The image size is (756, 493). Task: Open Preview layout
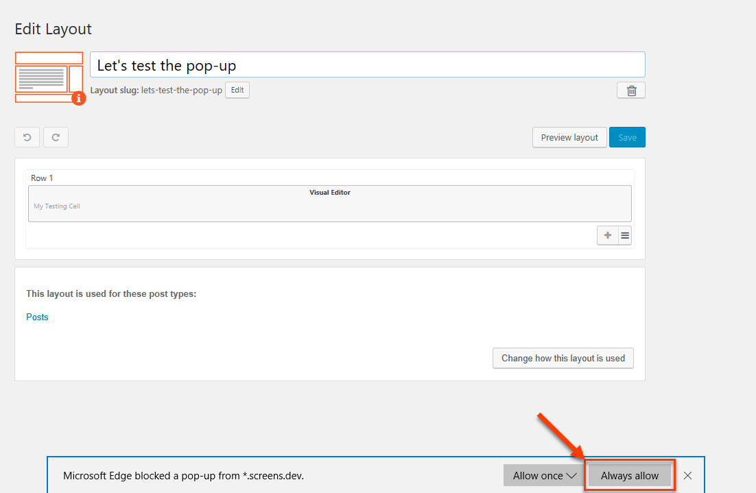pos(569,137)
